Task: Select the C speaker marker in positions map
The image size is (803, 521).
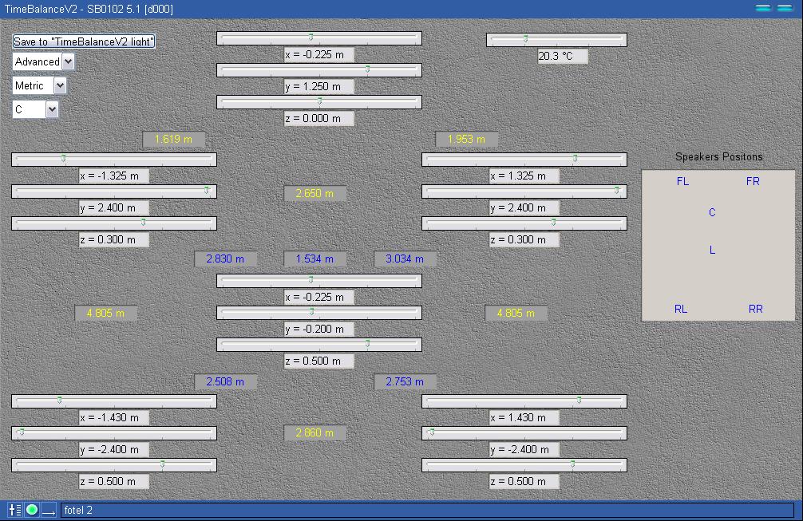Action: [x=712, y=212]
